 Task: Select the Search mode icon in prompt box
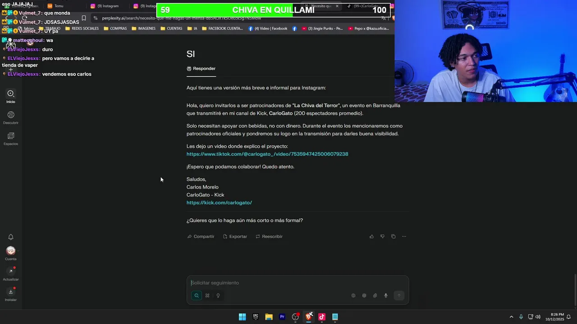(x=197, y=296)
